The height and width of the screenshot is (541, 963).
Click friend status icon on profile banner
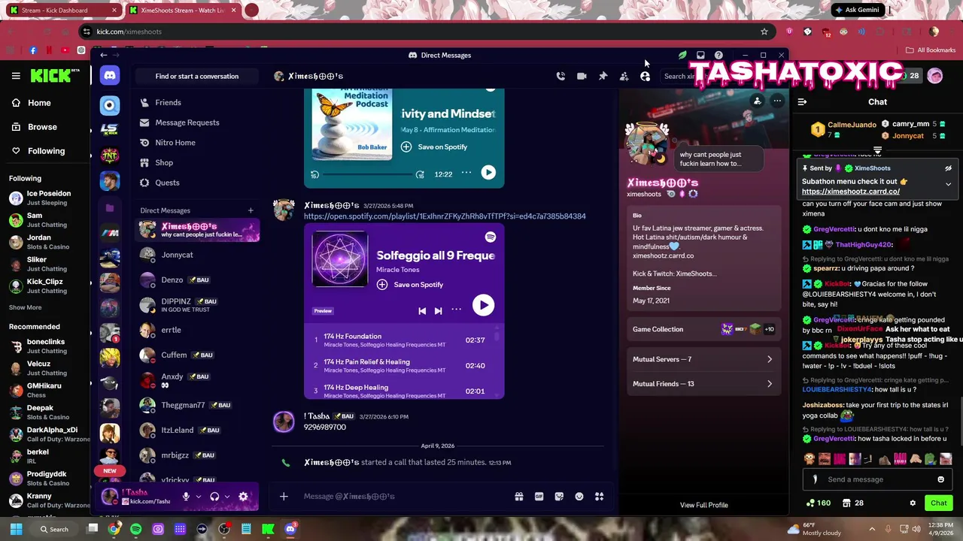(x=758, y=101)
